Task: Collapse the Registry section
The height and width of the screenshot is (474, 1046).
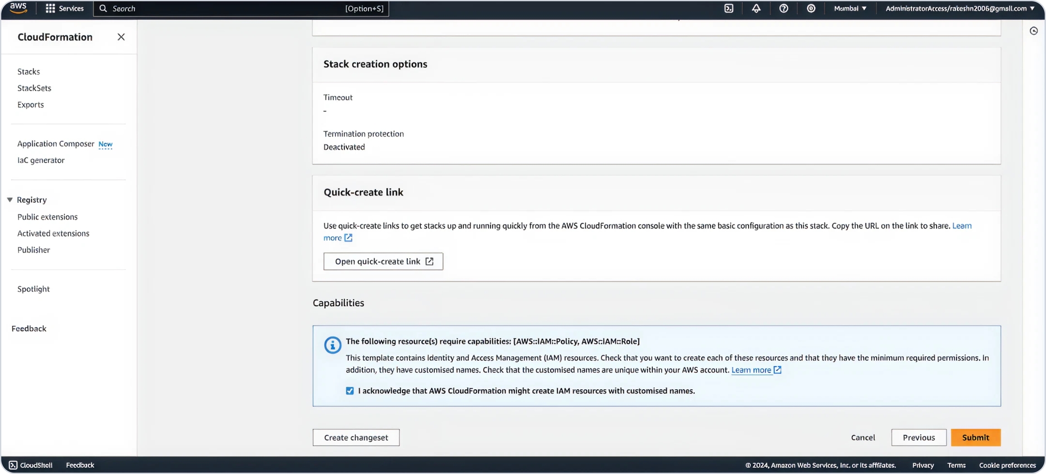Action: [10, 200]
